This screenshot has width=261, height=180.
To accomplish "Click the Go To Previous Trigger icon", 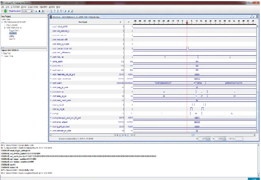I will pyautogui.click(x=58, y=11).
